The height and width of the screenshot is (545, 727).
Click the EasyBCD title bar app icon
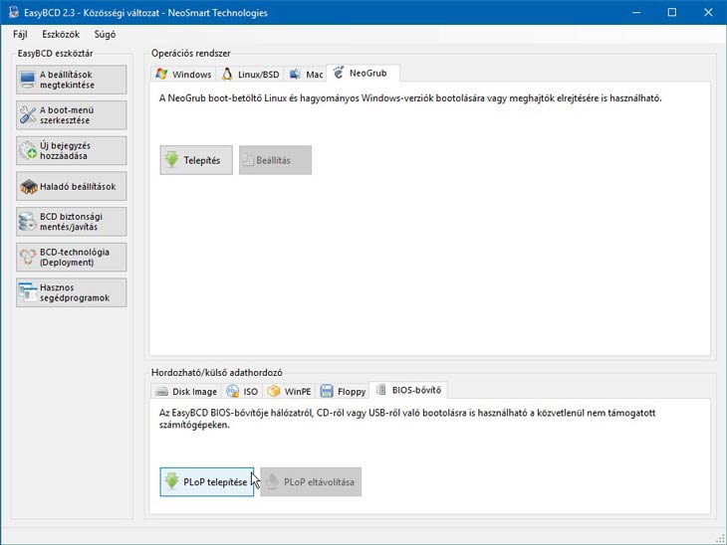(x=13, y=13)
